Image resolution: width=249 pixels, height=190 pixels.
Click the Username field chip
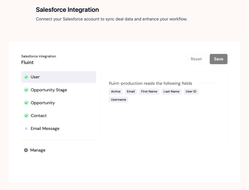pos(118,100)
